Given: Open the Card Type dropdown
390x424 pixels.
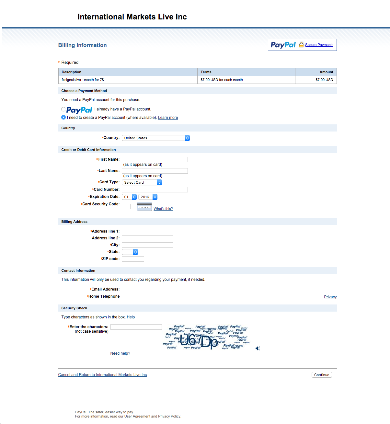Looking at the screenshot, I should pyautogui.click(x=142, y=182).
